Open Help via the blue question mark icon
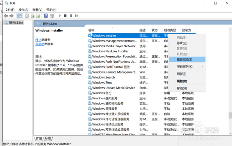 (46, 16)
